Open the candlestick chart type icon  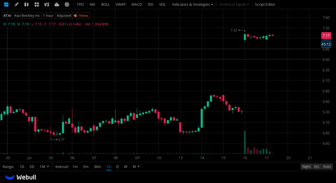click(x=26, y=4)
